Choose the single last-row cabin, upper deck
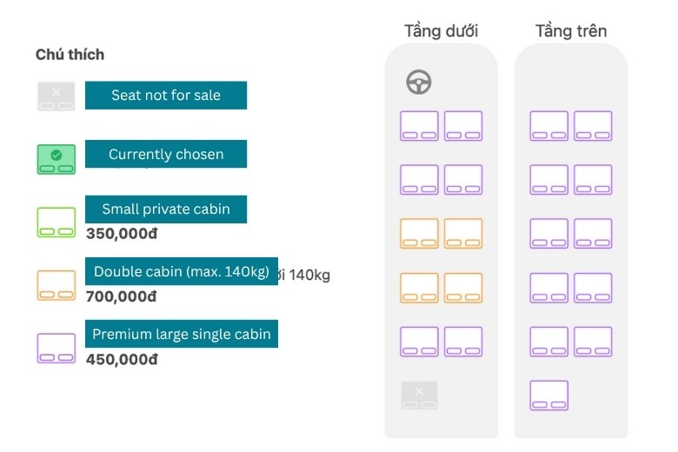Viewport: 678px width, 452px height. [548, 395]
